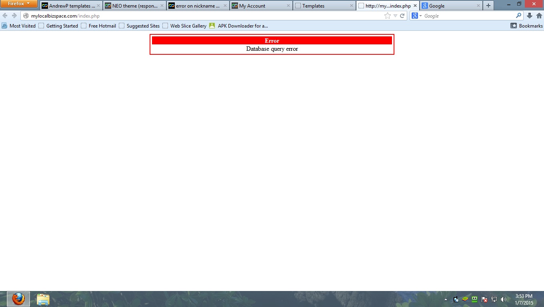Click the green RoboForm tray icon

pos(475,299)
